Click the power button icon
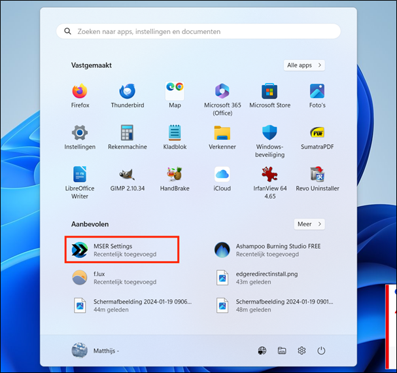Viewport: 397px width, 373px height. click(321, 351)
